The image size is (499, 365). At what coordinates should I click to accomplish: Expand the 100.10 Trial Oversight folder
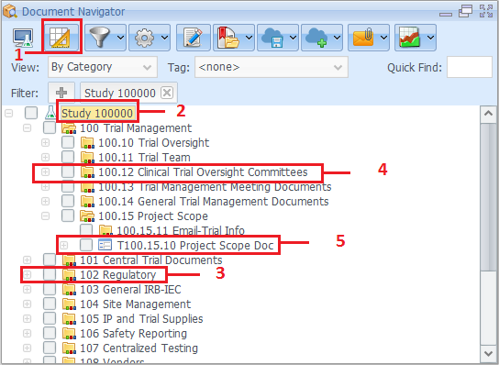click(46, 143)
